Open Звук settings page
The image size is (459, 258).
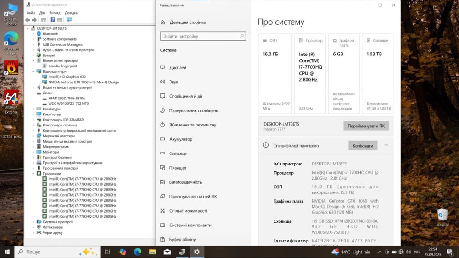point(174,82)
